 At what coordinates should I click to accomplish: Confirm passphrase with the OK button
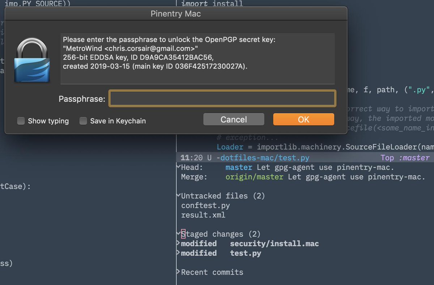point(303,120)
